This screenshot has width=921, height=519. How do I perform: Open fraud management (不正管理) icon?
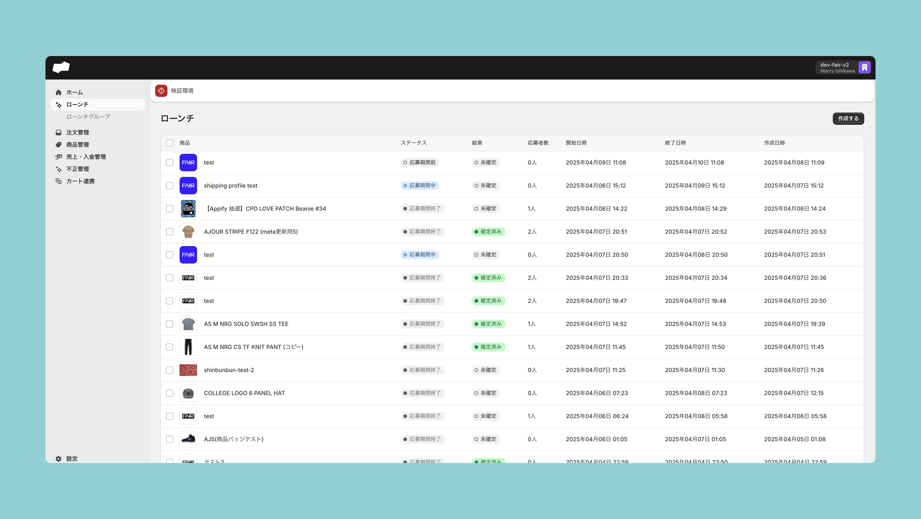click(59, 169)
